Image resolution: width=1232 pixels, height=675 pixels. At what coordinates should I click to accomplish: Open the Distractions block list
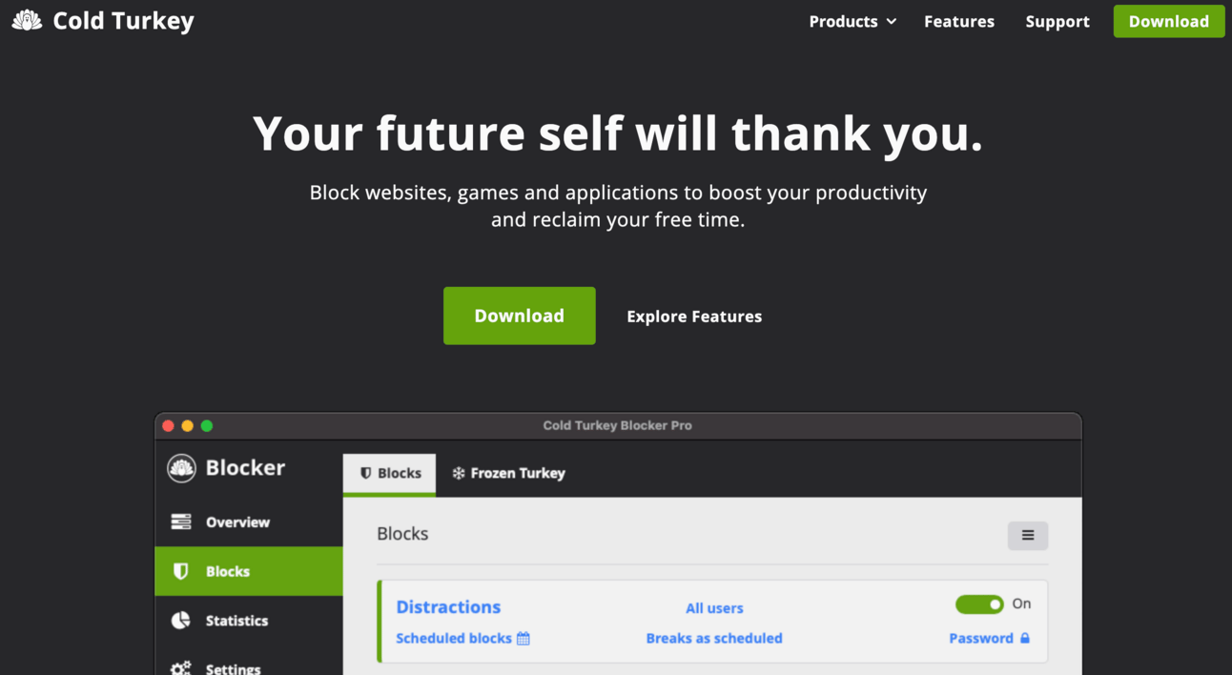point(448,606)
